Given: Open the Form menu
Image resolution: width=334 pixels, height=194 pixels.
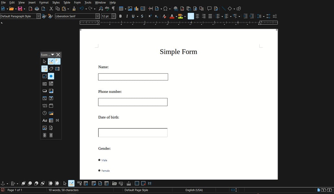Looking at the screenshot, I should pos(77,3).
